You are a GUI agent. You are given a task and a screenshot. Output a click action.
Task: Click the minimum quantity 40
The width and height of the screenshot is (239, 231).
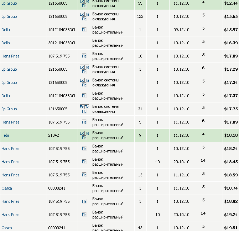pos(157,162)
